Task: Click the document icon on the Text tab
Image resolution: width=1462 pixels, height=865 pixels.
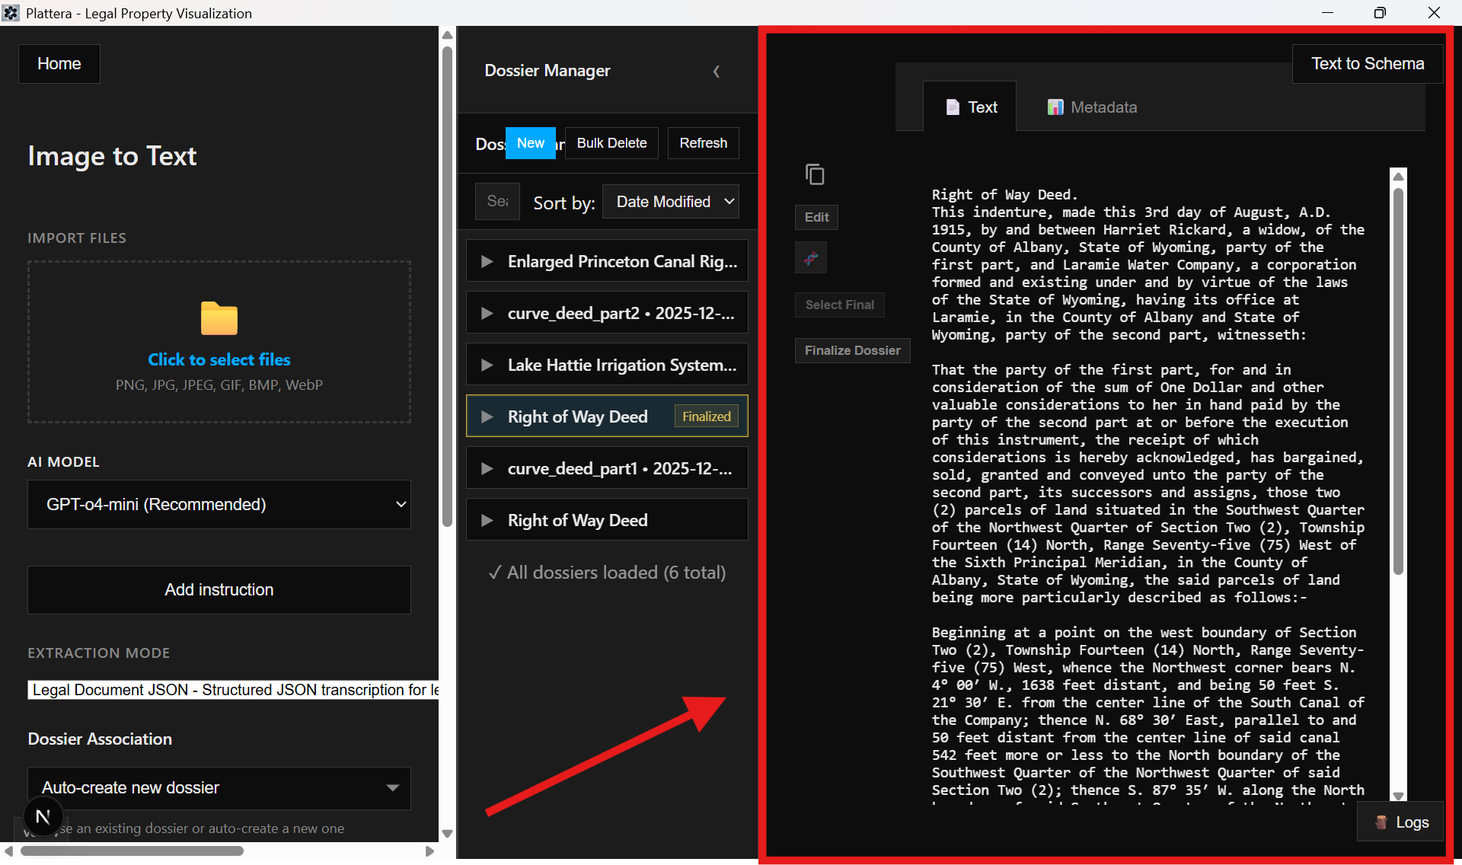Action: coord(953,107)
